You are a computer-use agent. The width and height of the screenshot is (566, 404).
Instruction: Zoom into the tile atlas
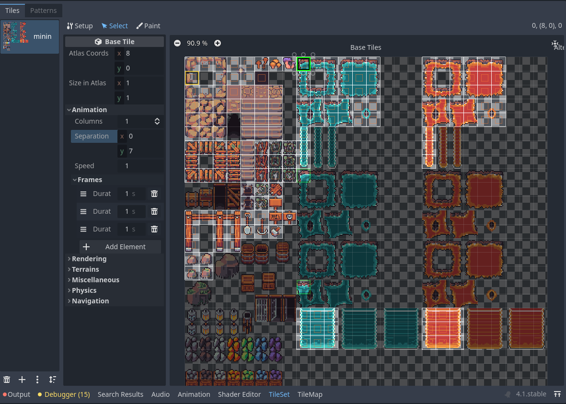point(218,43)
